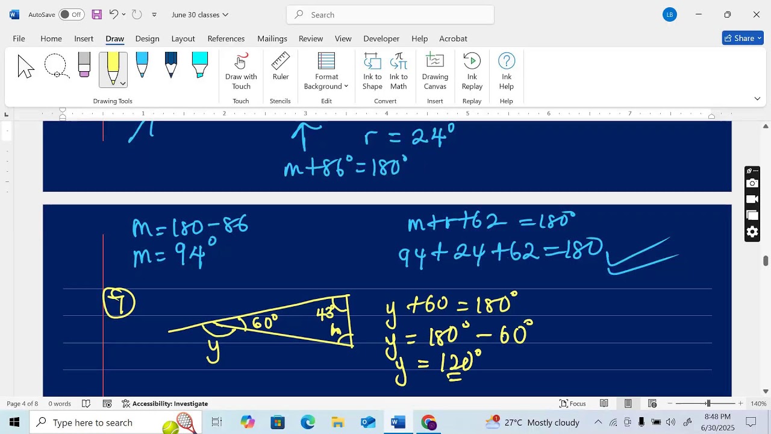Switch to the Design tab
The height and width of the screenshot is (434, 771).
[147, 39]
